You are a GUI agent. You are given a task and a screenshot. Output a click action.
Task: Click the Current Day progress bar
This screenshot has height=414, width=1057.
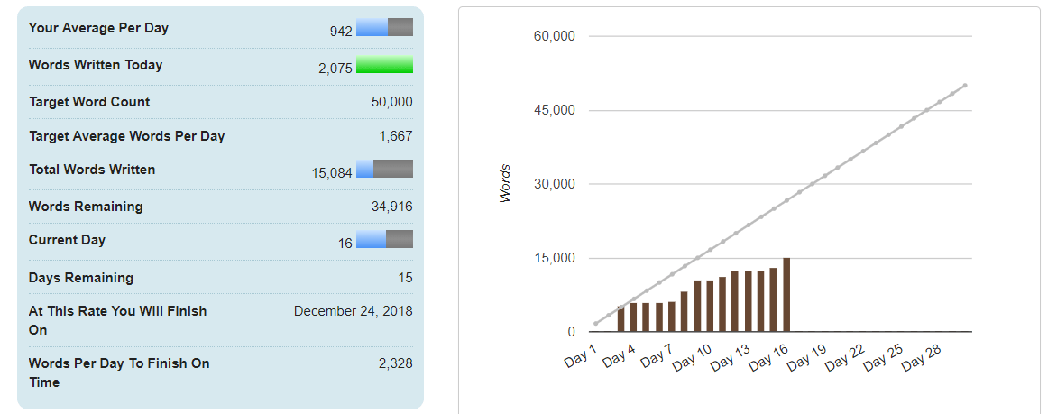[x=384, y=239]
